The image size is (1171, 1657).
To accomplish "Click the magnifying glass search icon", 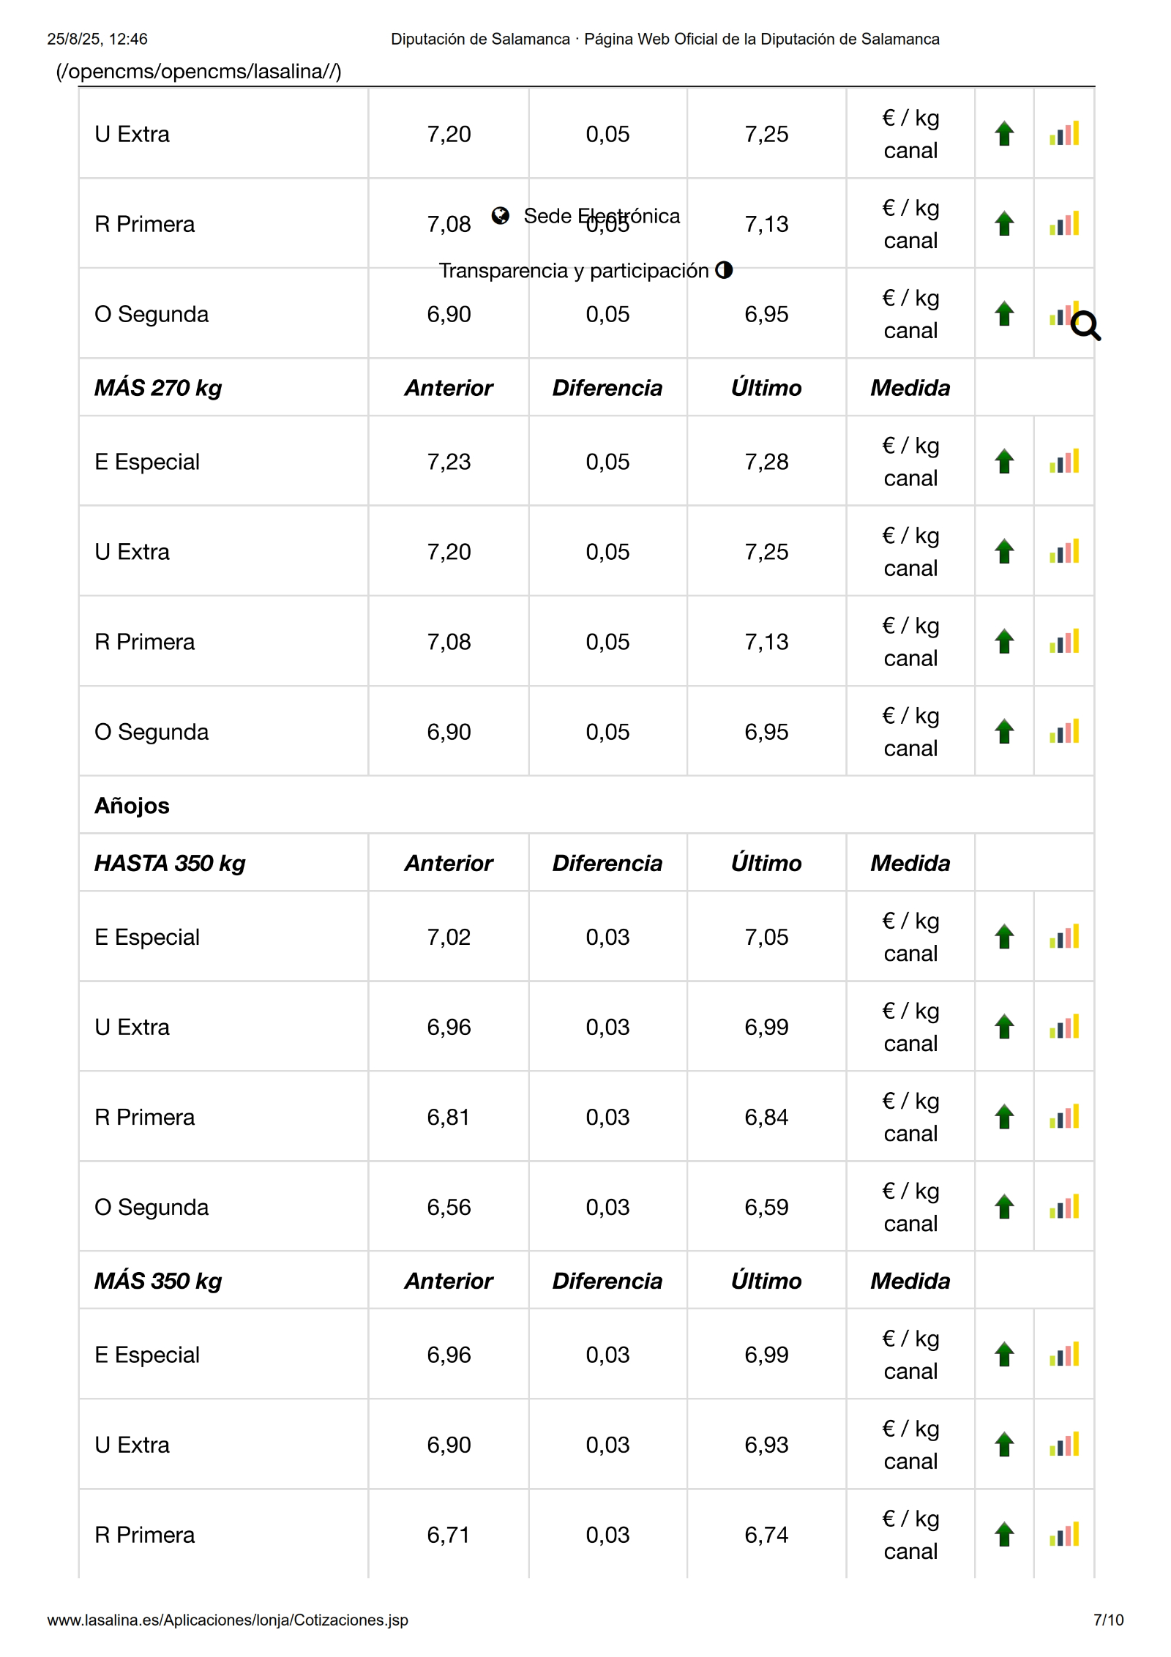I will [x=1085, y=326].
